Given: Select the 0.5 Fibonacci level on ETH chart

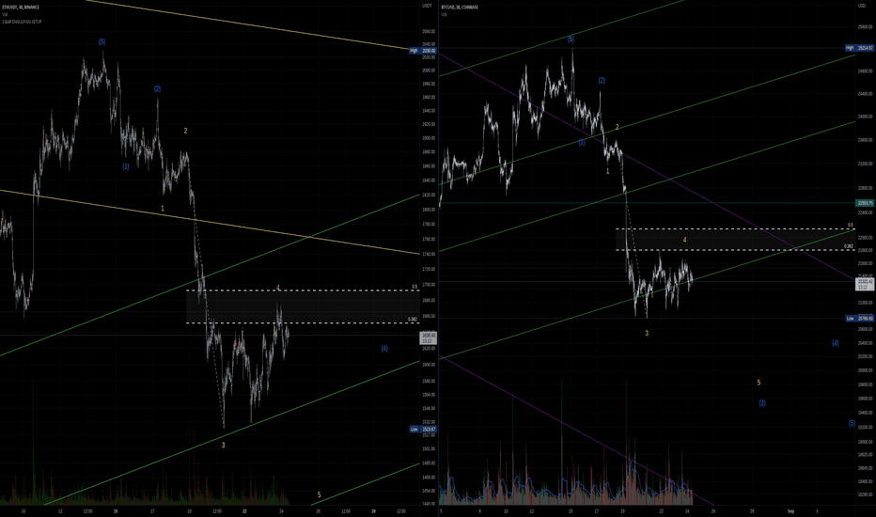Looking at the screenshot, I should click(x=415, y=287).
